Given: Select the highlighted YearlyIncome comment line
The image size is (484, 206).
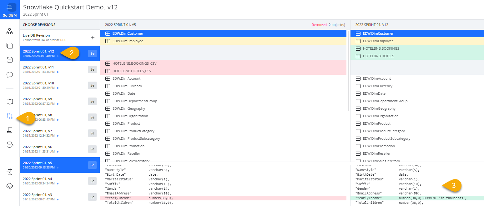Looking at the screenshot, I should 406,198.
